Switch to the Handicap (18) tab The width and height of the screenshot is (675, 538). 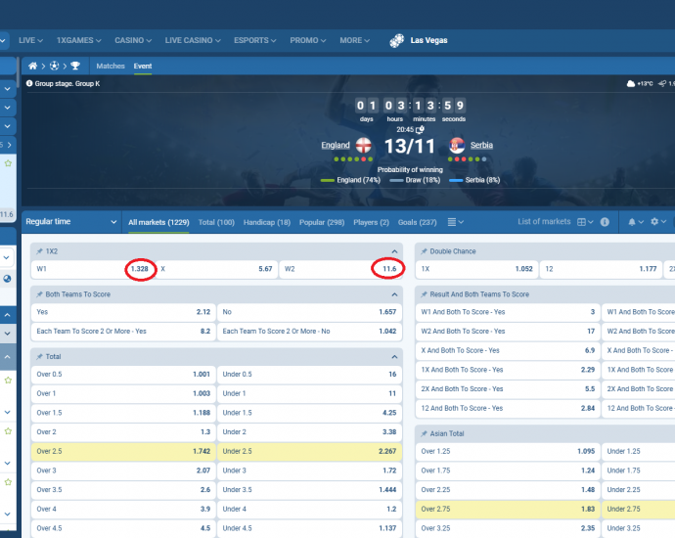click(x=267, y=222)
